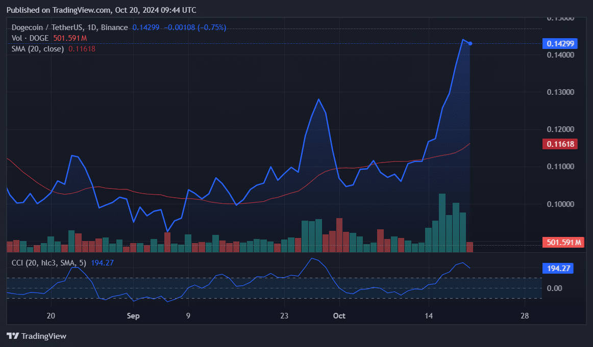Select the SMA (20, close) indicator legend
The image size is (593, 347).
point(38,49)
